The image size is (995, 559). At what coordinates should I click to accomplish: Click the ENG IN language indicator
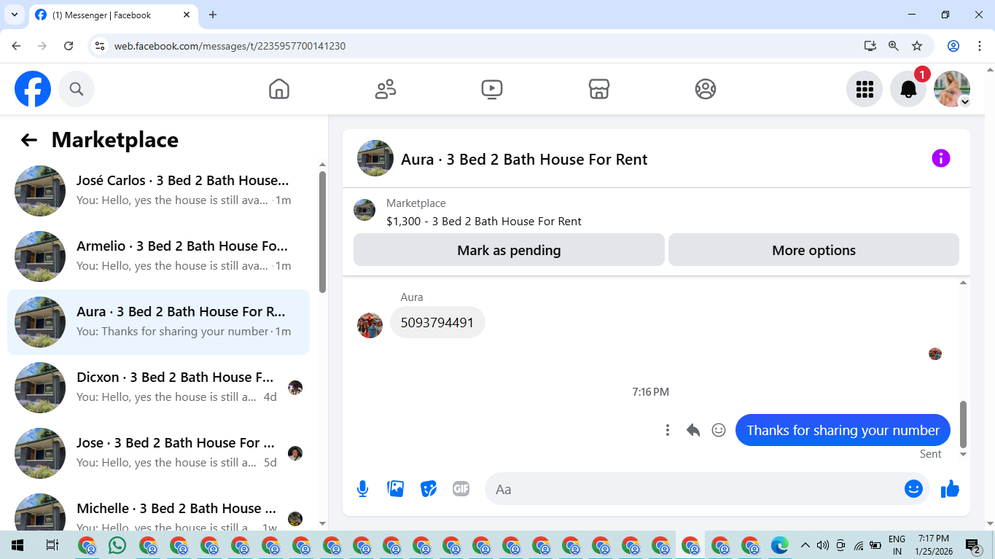point(897,545)
